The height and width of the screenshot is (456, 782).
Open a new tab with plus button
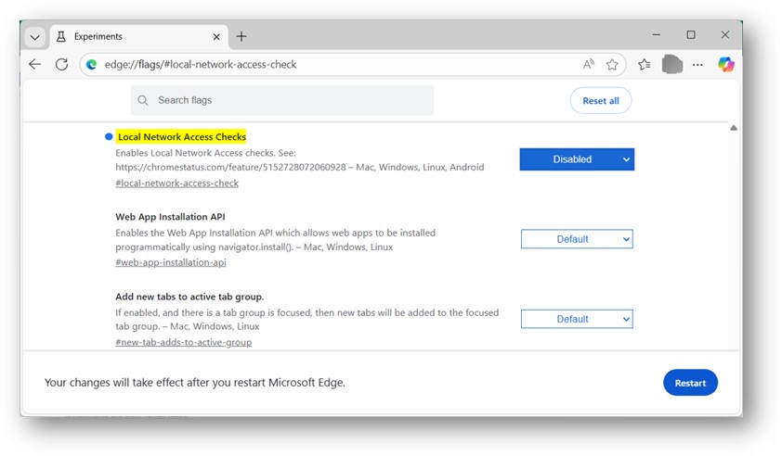241,36
